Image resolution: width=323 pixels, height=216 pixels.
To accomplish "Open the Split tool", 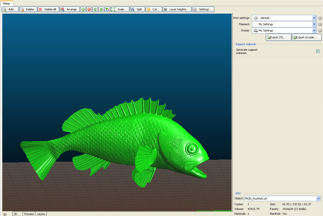I will point(137,9).
